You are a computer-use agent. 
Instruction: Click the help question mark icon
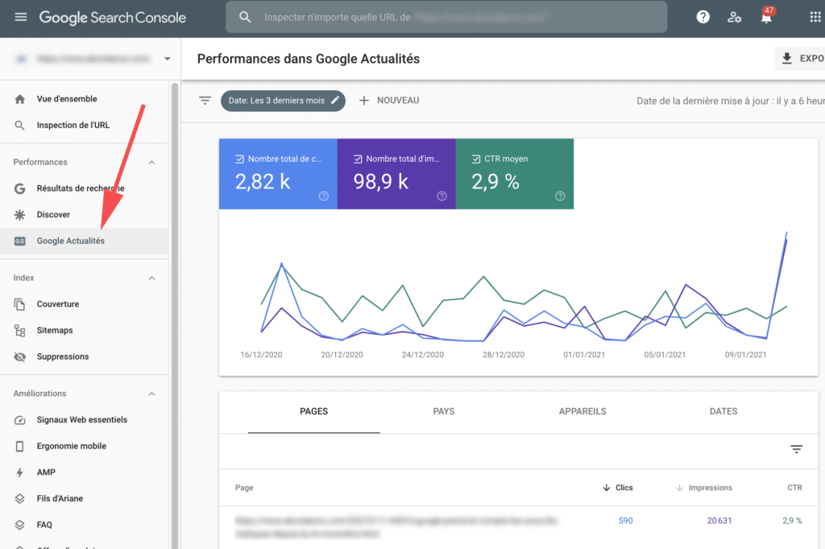tap(703, 17)
